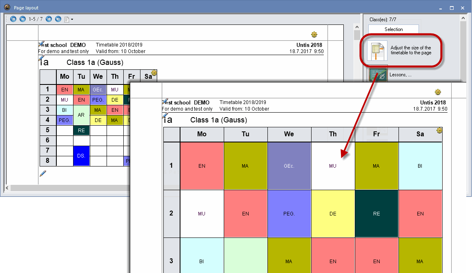Image resolution: width=472 pixels, height=273 pixels.
Task: Select the Monday period 2 MU cell in the enlarged timetable
Action: click(x=202, y=214)
